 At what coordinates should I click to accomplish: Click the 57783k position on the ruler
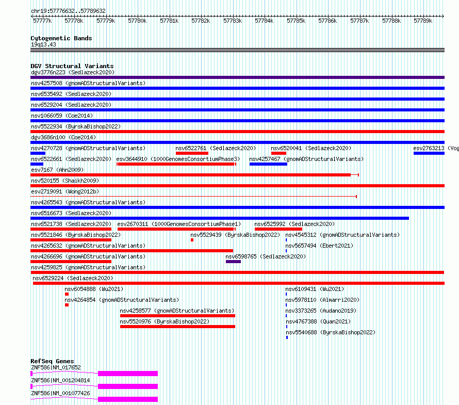tap(233, 21)
